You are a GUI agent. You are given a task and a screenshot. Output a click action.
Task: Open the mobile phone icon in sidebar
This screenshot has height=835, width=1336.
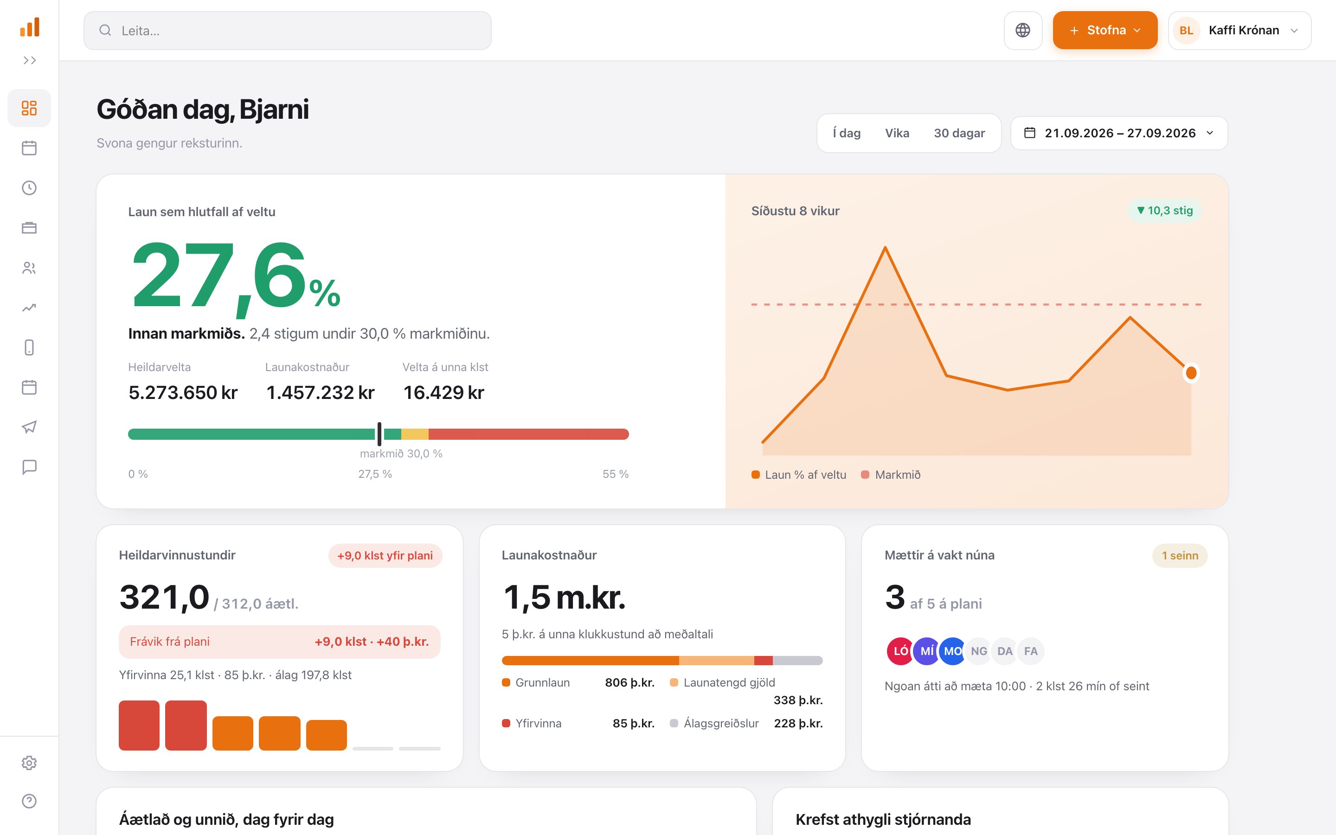click(x=29, y=347)
